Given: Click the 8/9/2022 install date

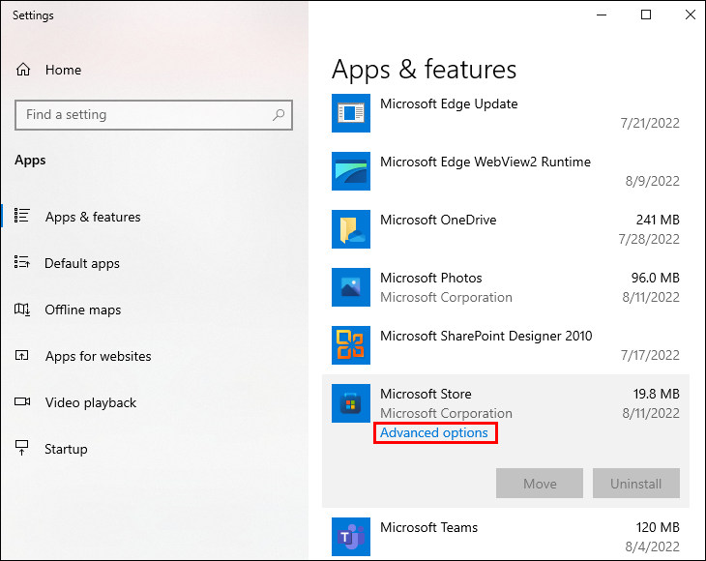Looking at the screenshot, I should [653, 181].
